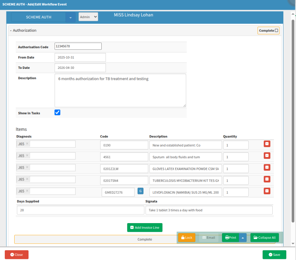Click the Email button
This screenshot has height=260, width=296.
209,238
